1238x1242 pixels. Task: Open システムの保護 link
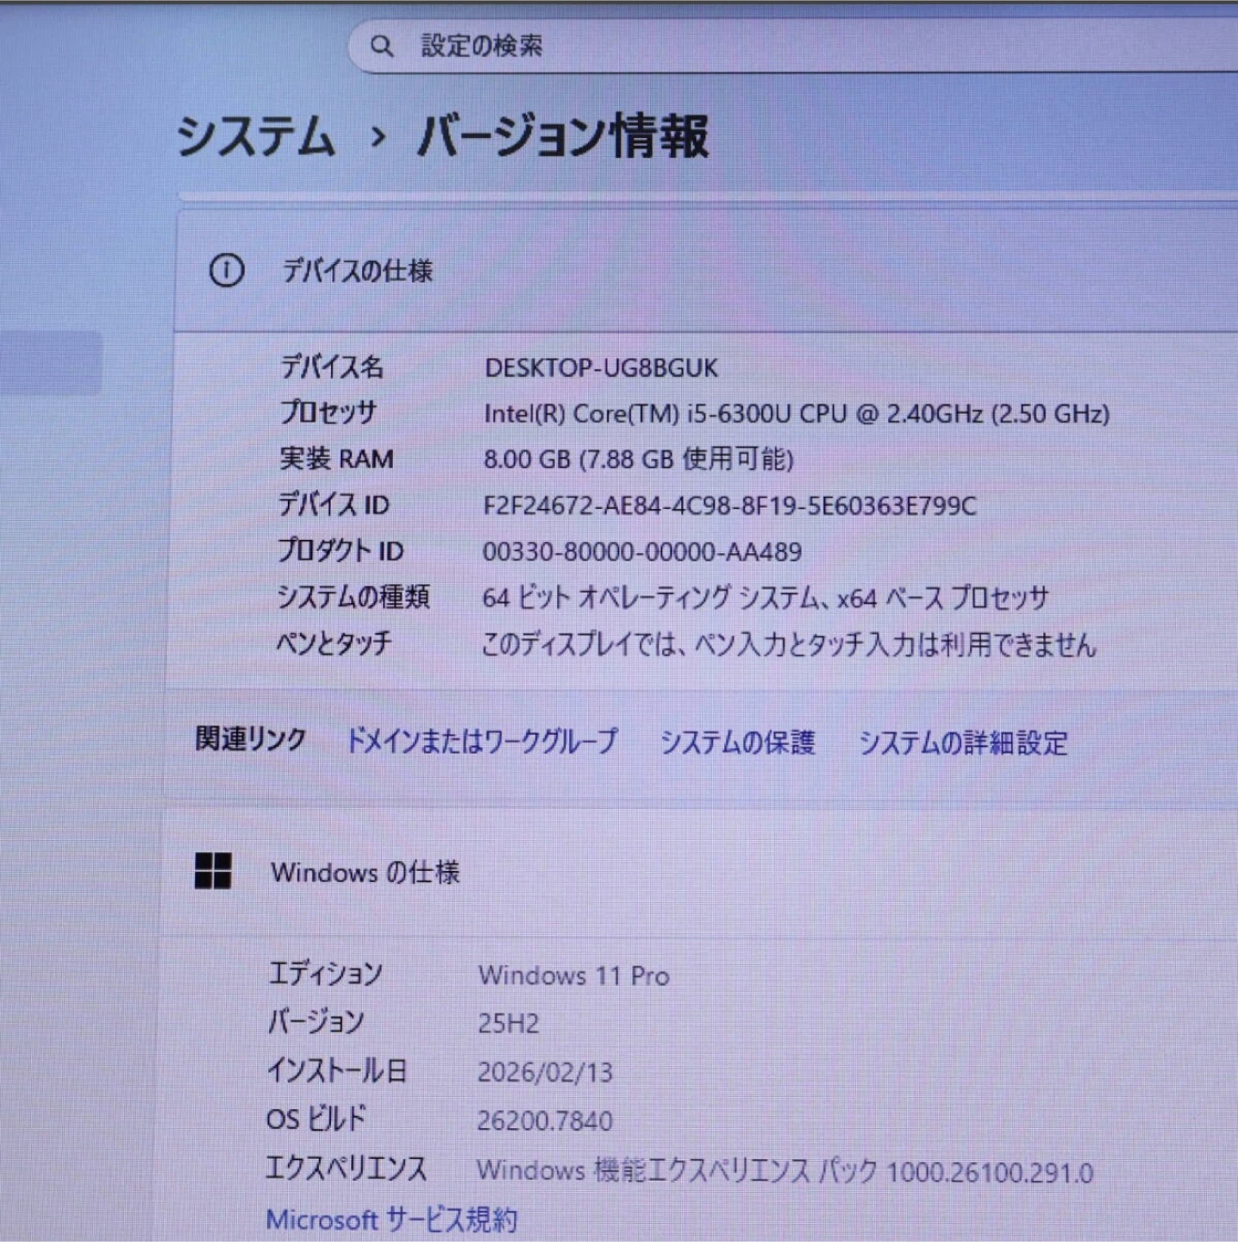[x=737, y=742]
